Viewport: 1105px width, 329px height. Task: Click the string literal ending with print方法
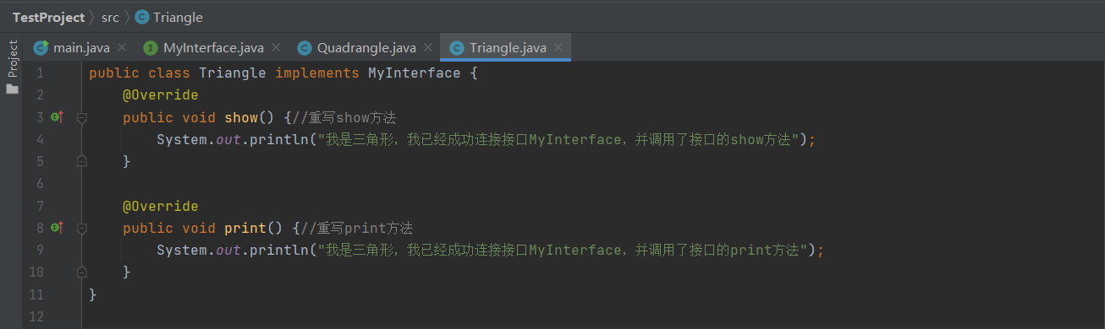[562, 250]
